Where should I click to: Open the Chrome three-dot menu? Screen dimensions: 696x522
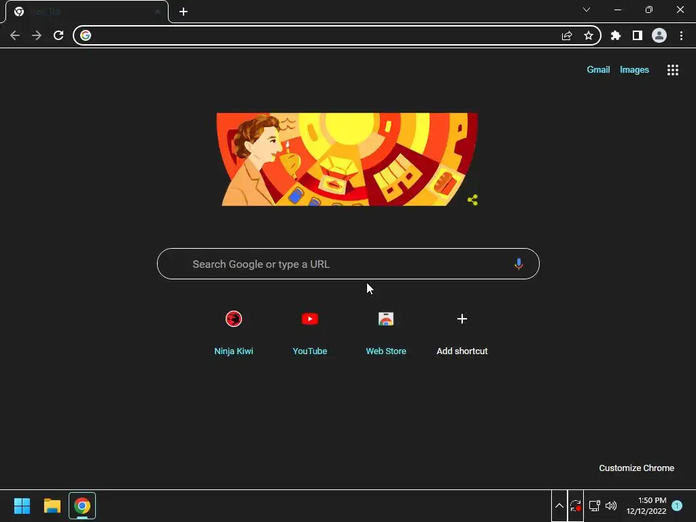681,35
